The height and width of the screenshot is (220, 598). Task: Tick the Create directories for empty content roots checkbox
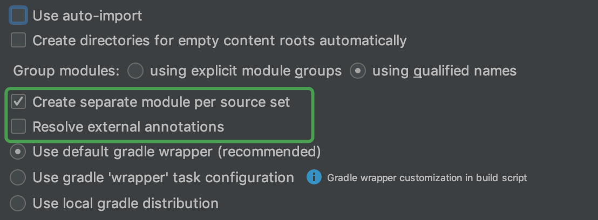(18, 40)
